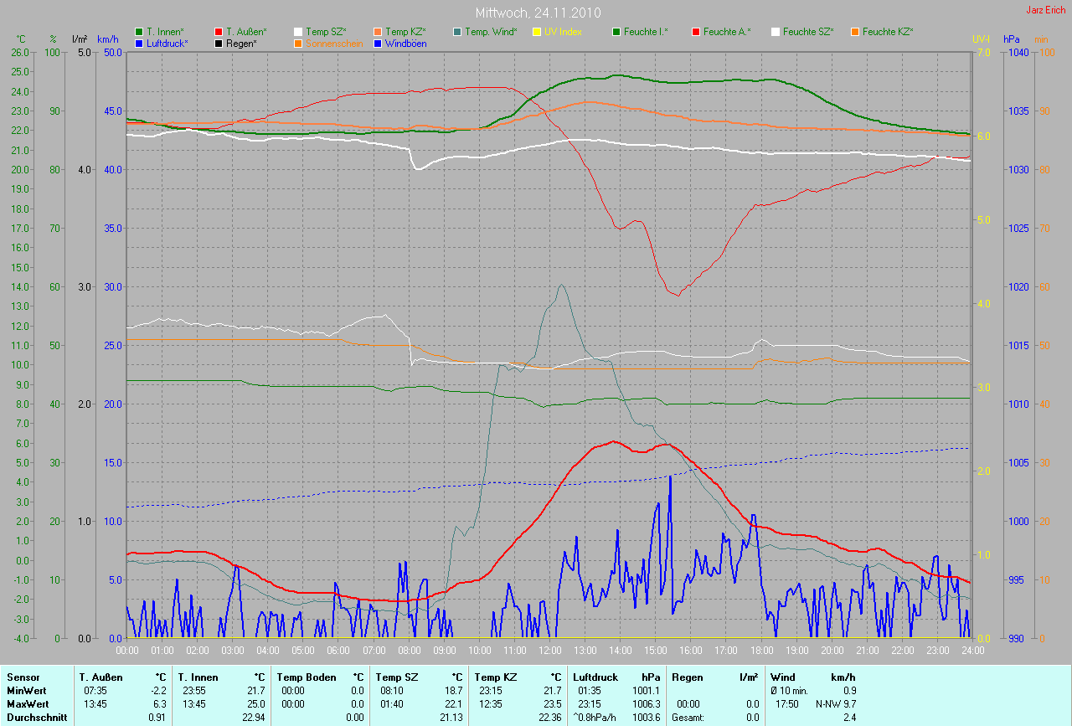
Task: Select the 'Luftdruck*' legend label
Action: pos(167,43)
